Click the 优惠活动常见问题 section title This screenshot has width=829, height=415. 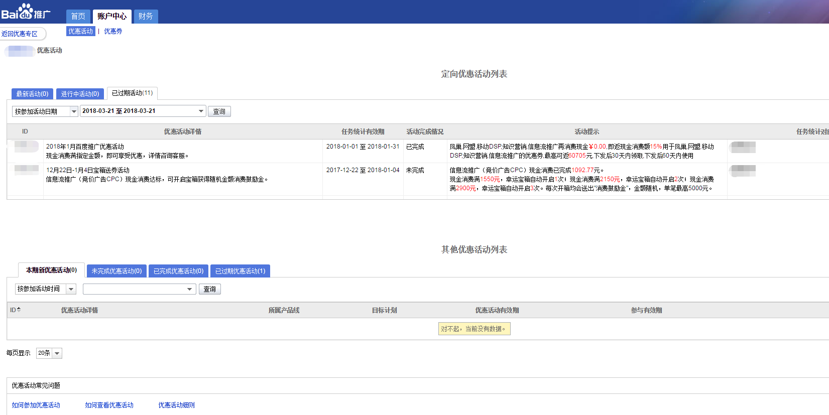coord(36,385)
